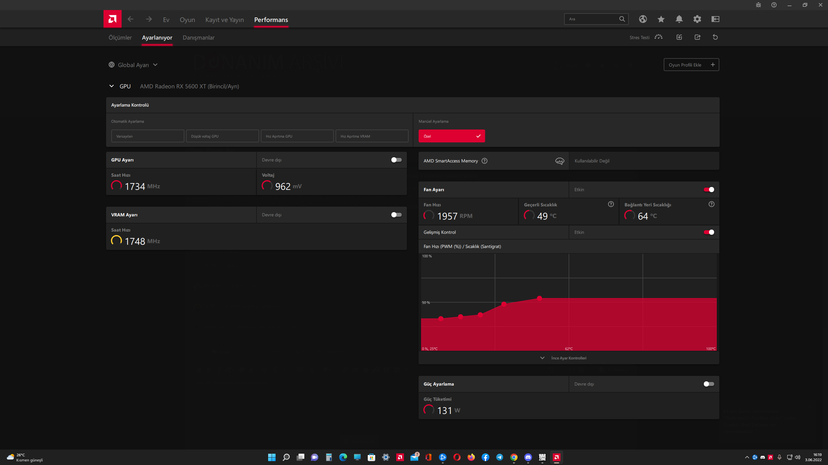This screenshot has height=465, width=828.
Task: Open favorites star icon
Action: click(661, 19)
